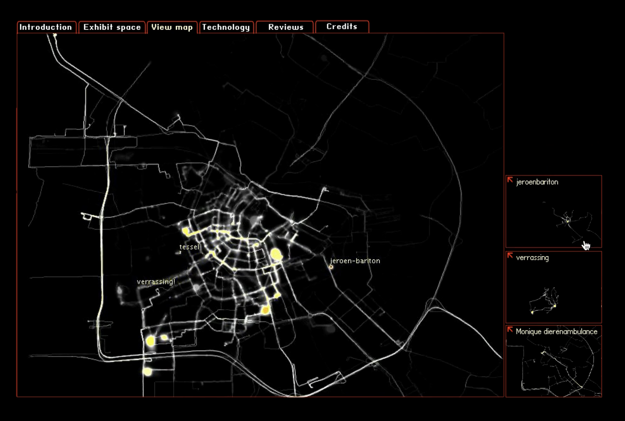Open the Credits tab

tap(342, 27)
